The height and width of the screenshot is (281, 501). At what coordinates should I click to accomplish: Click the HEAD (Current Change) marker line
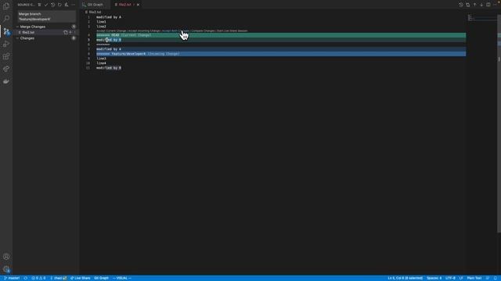281,35
